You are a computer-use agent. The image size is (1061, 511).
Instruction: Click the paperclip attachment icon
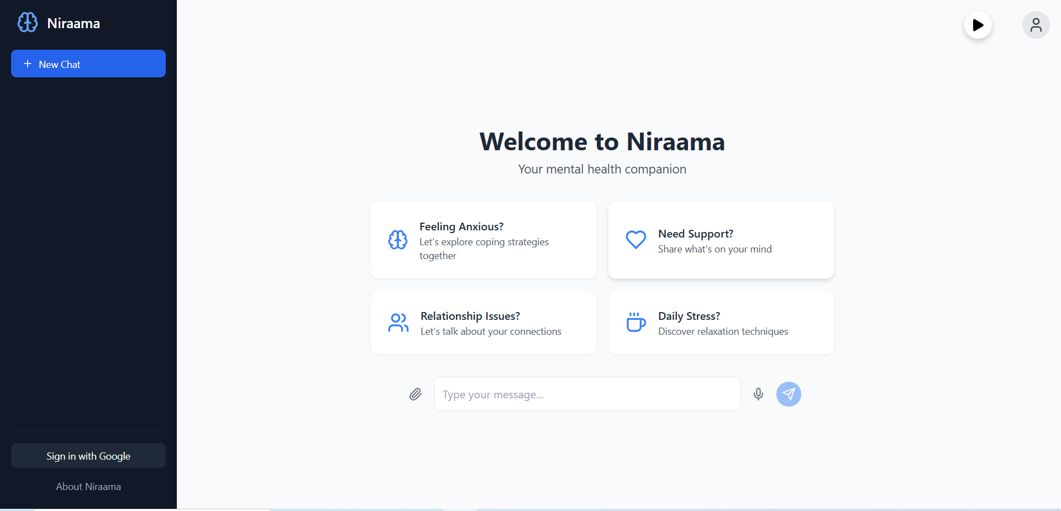tap(416, 394)
